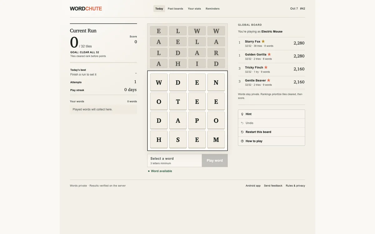Click the How to play question icon
The width and height of the screenshot is (375, 234).
point(242,141)
